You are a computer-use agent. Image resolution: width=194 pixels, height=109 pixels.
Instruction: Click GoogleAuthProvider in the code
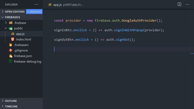(x=139, y=21)
